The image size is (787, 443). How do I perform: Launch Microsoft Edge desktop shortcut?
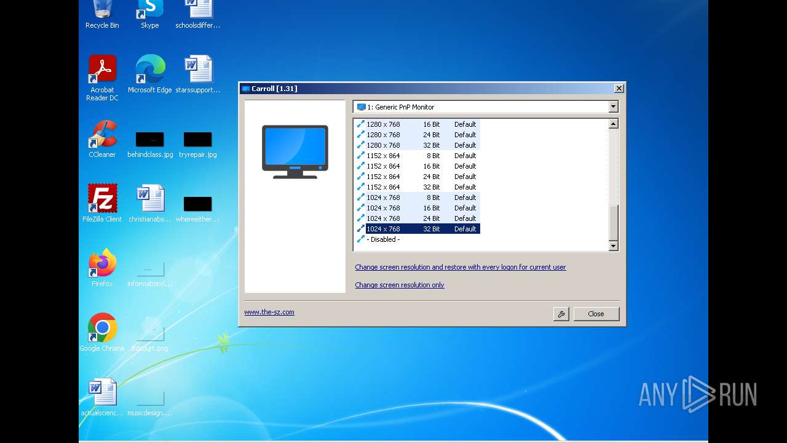coord(150,74)
